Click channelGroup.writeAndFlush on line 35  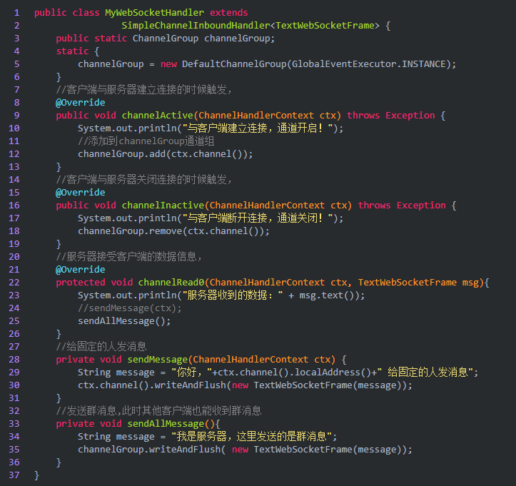point(149,449)
